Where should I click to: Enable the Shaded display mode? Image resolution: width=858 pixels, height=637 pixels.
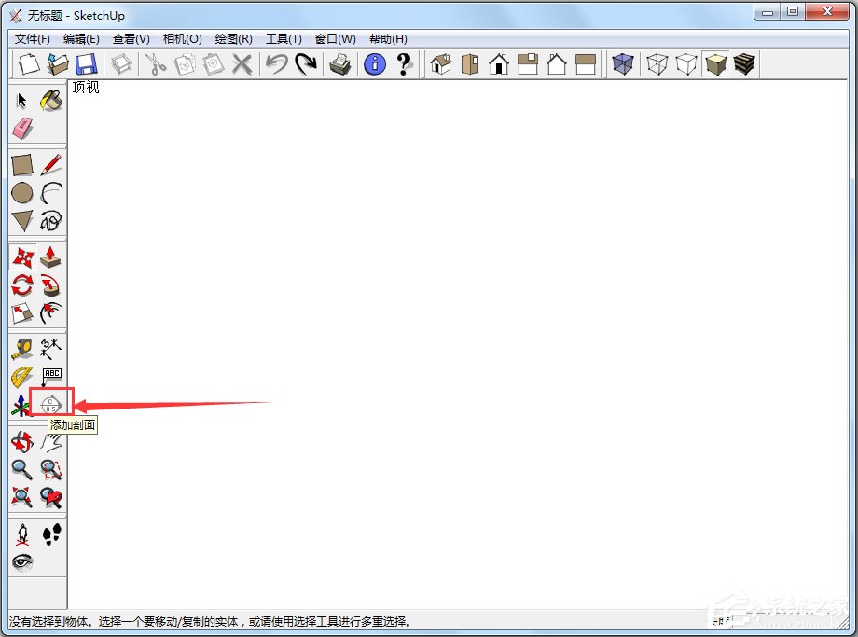tap(715, 64)
